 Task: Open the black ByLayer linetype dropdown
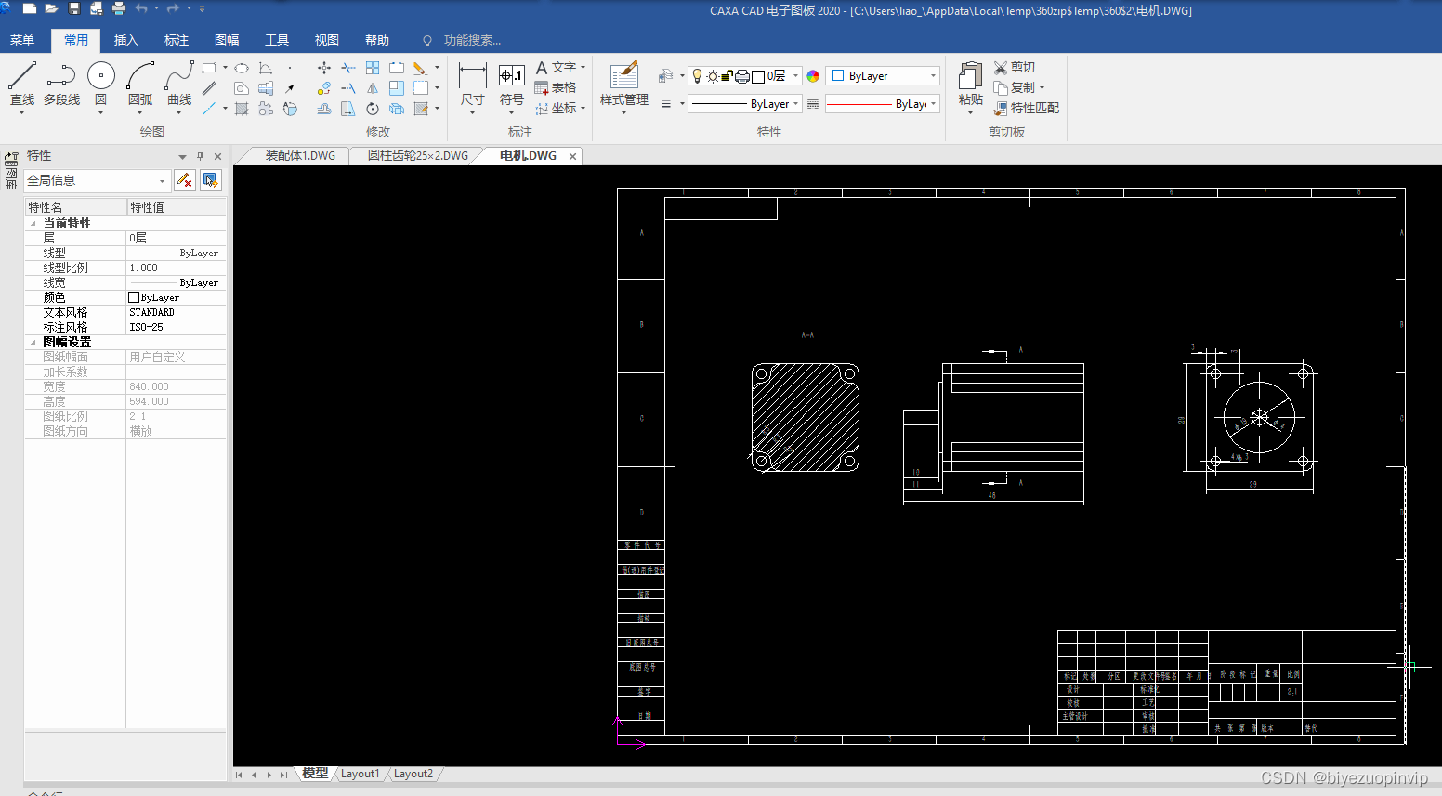pyautogui.click(x=745, y=104)
